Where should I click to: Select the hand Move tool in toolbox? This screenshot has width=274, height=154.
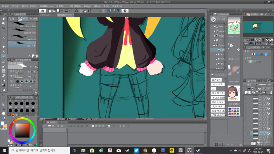pos(4,19)
